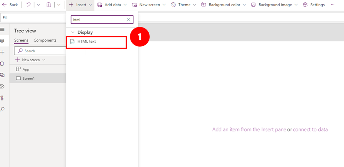Click the Paste clipboard icon
The image size is (344, 167).
49,5
